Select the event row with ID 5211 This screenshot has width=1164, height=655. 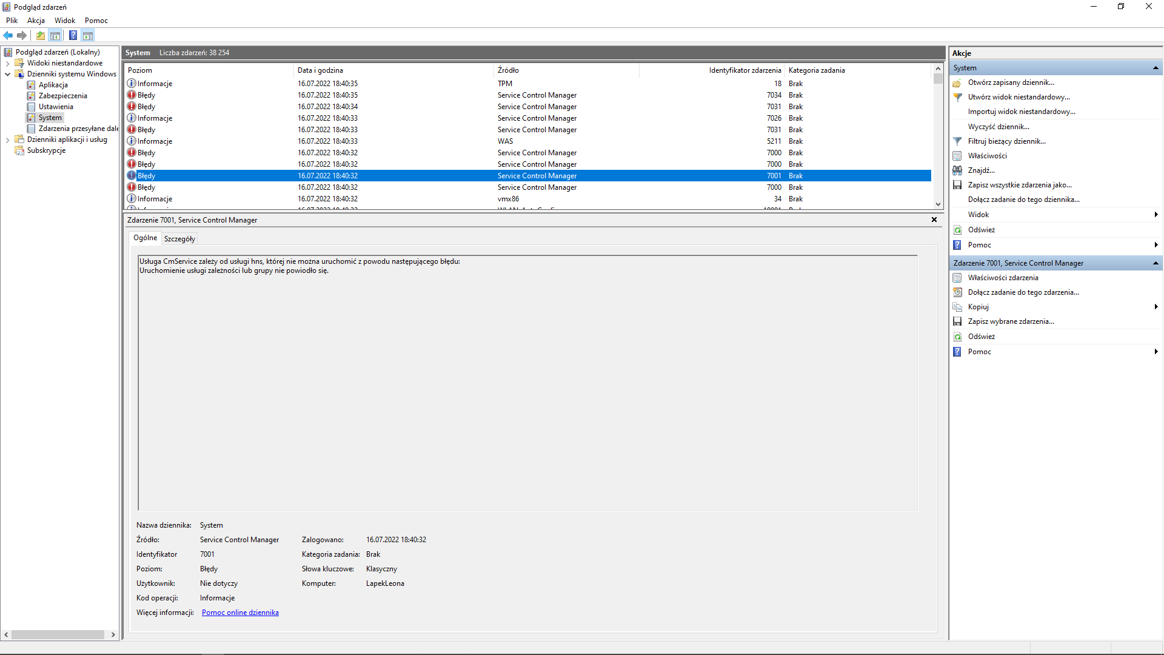pos(527,141)
